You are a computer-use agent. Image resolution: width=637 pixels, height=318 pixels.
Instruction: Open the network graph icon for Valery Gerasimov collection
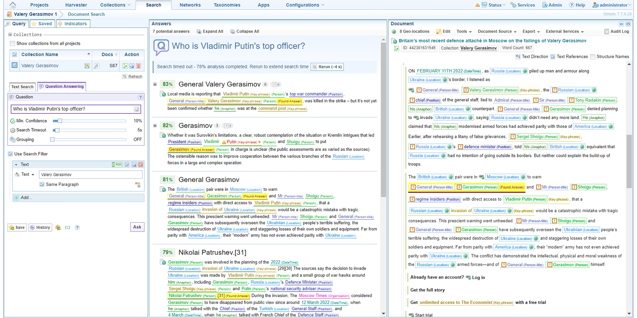87,66
